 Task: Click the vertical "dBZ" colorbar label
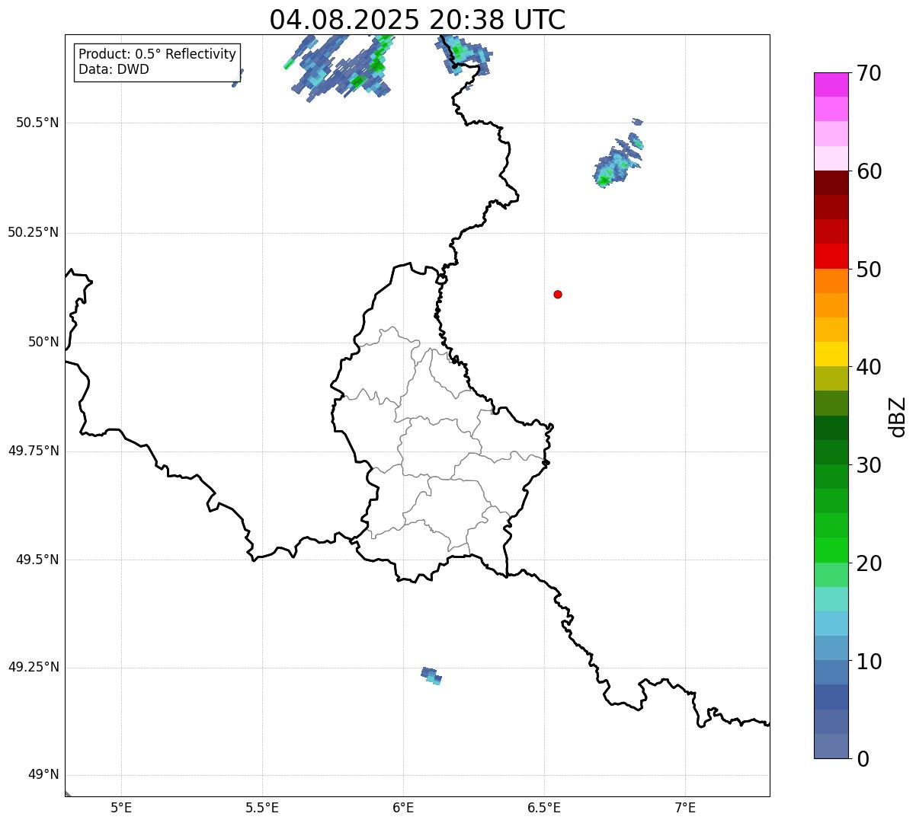pos(898,416)
